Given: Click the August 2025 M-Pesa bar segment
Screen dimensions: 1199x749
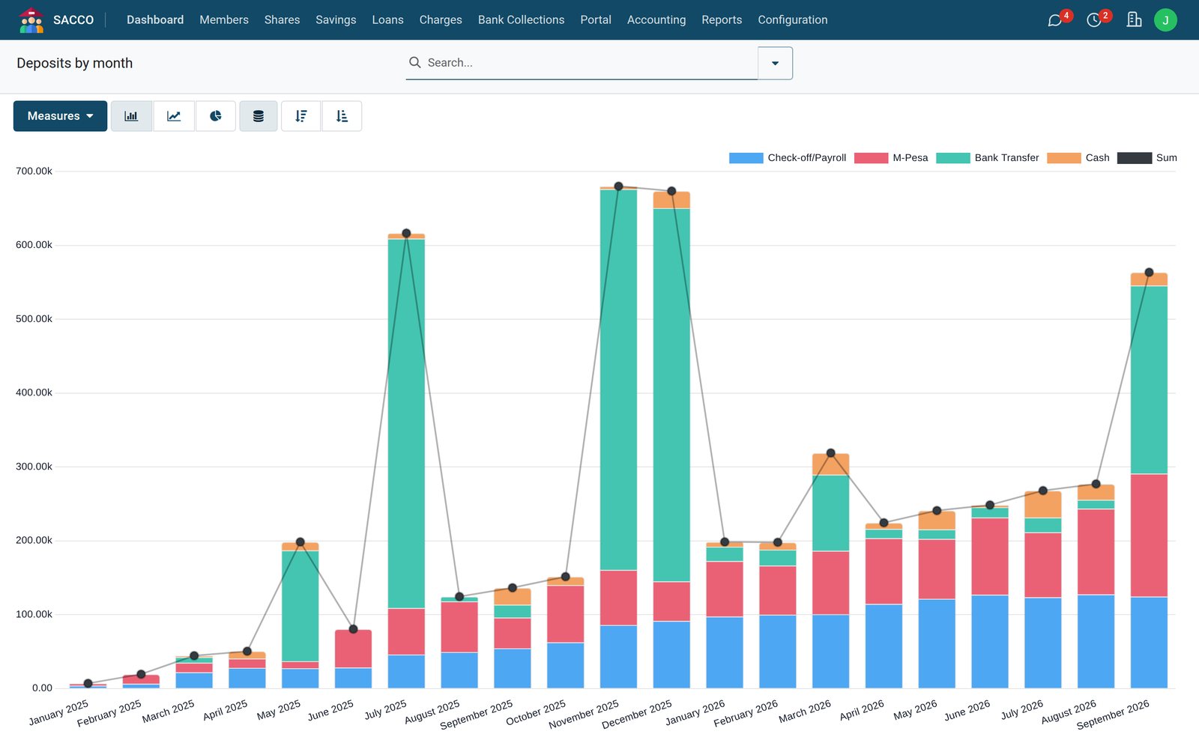Looking at the screenshot, I should [x=459, y=627].
